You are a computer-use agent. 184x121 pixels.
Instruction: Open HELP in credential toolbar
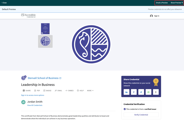coord(80,91)
